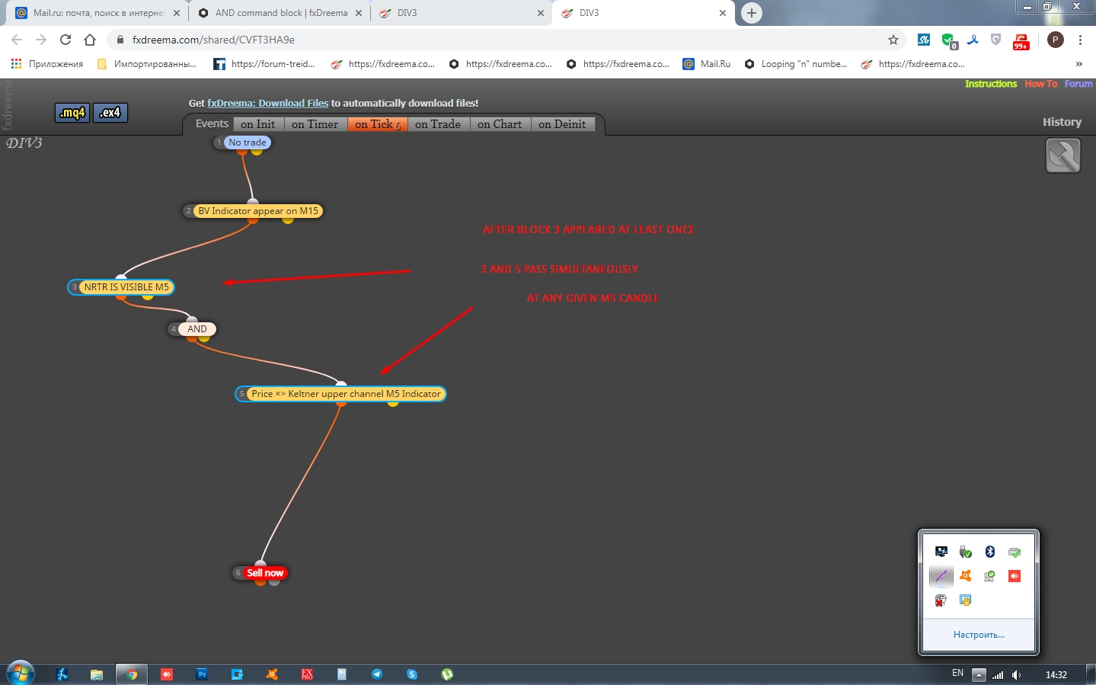Click the volume speaker tray icon
The image size is (1096, 685).
pyautogui.click(x=1016, y=674)
